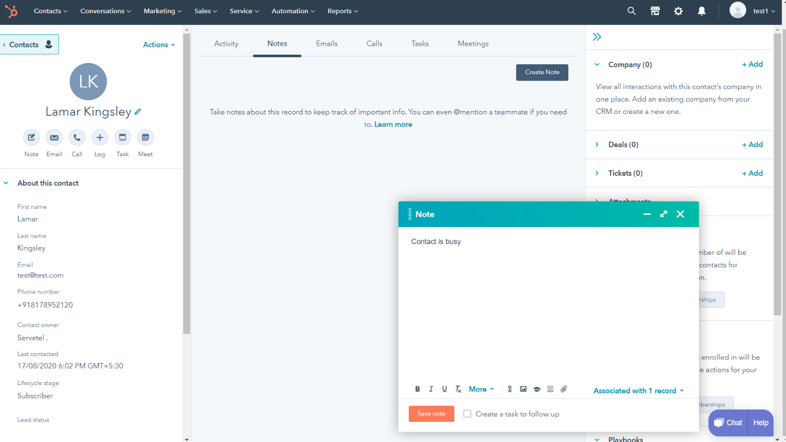This screenshot has height=442, width=786.
Task: Click the underline formatting icon
Action: [445, 389]
